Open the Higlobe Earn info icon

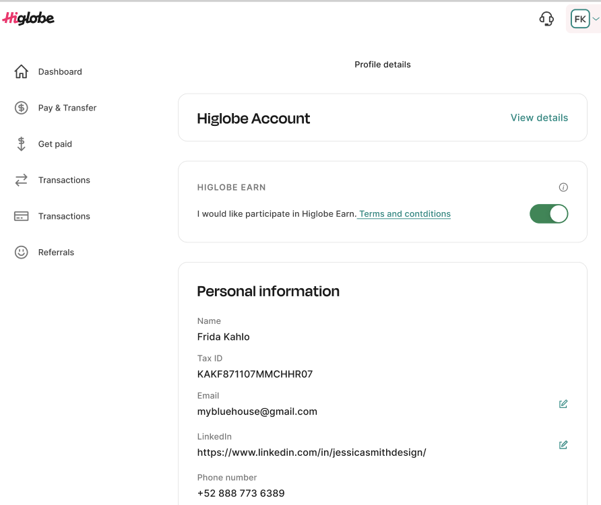point(563,187)
